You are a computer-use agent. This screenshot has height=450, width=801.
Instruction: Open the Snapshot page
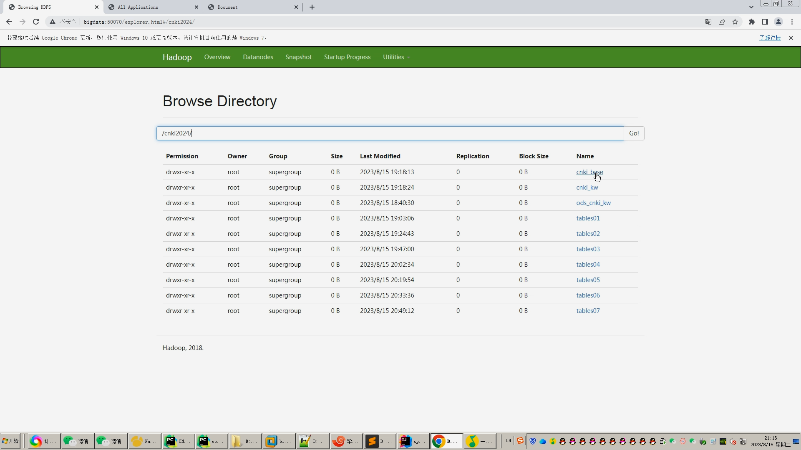[x=298, y=57]
